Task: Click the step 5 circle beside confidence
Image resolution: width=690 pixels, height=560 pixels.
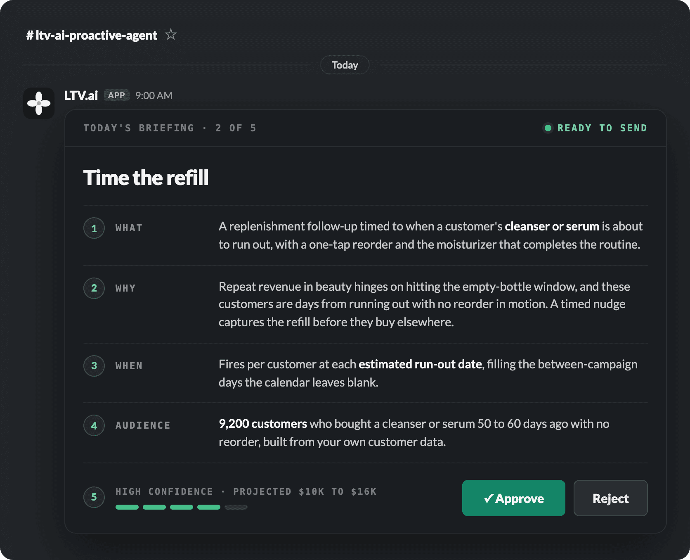Action: 94,497
